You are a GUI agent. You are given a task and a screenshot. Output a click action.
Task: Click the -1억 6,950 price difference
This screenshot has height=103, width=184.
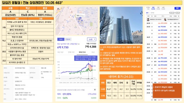92,94
